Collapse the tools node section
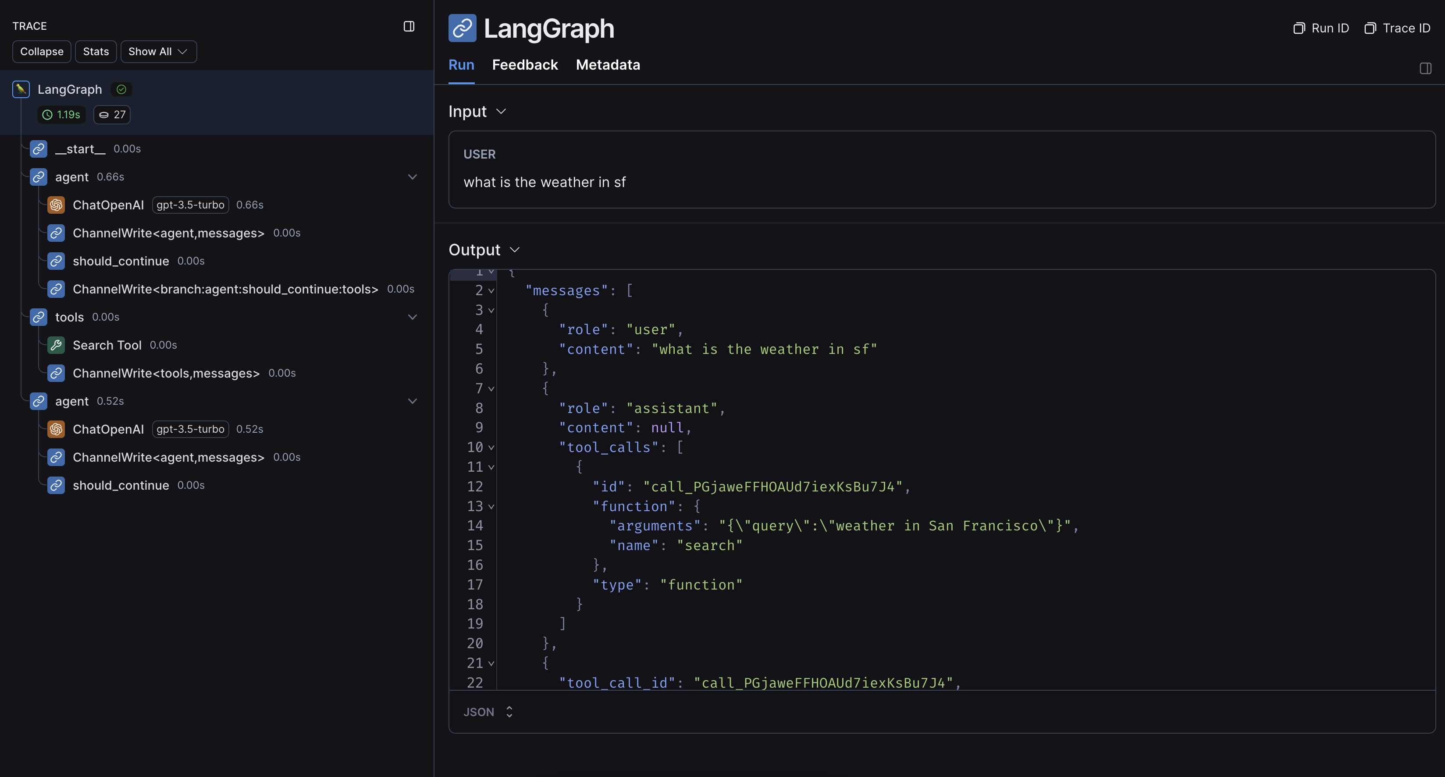Viewport: 1445px width, 777px height. pyautogui.click(x=412, y=317)
